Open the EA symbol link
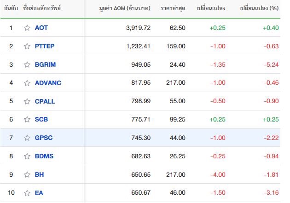Viewport: 290px width, 203px height. click(x=39, y=193)
